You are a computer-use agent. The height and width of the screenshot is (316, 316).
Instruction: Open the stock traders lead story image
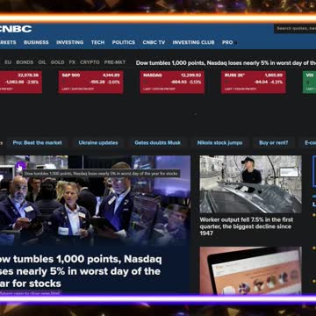coord(95,200)
